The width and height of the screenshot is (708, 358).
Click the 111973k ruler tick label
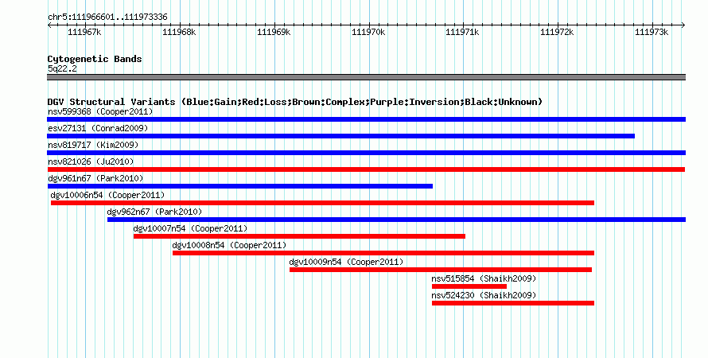pos(652,32)
